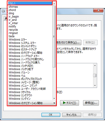Screen dimensions: 105x121
Task: Select the (なし) option in sound list
Action: pyautogui.click(x=30, y=3)
